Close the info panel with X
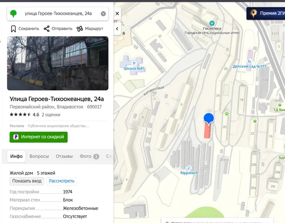Image resolution: width=285 pixels, height=223 pixels. tap(117, 13)
